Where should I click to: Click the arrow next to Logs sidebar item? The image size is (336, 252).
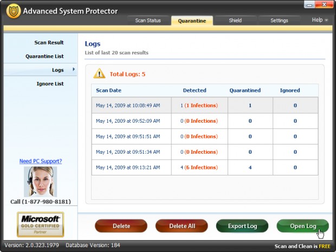click(x=74, y=69)
